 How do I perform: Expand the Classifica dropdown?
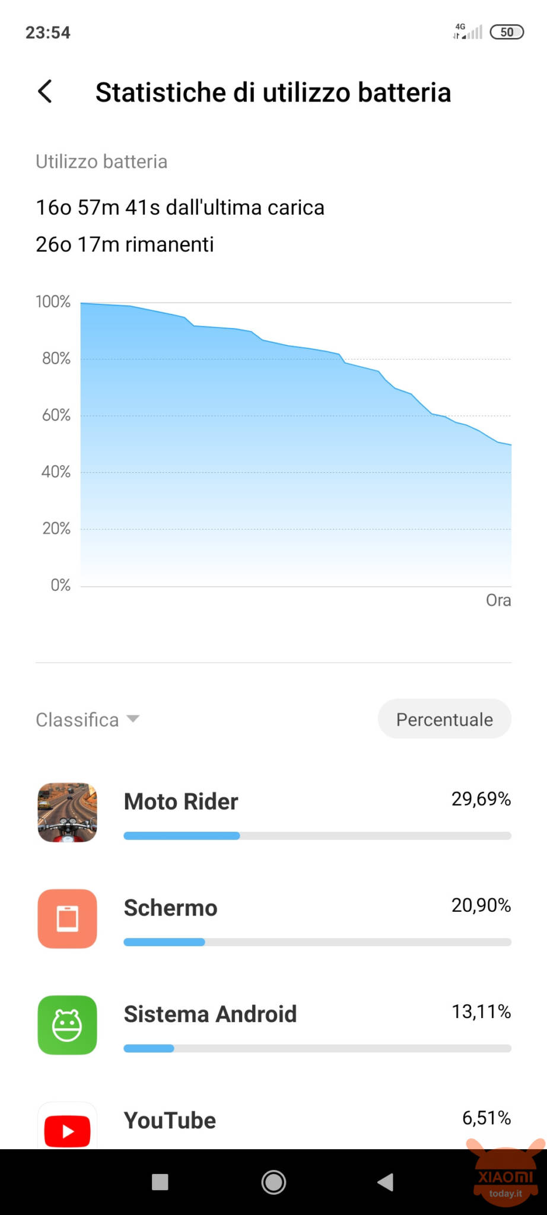pos(88,720)
